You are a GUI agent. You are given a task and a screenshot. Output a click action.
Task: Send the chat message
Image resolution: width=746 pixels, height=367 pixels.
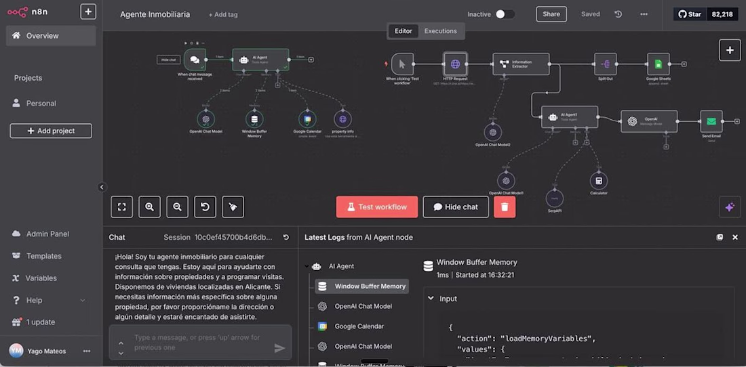tap(279, 349)
